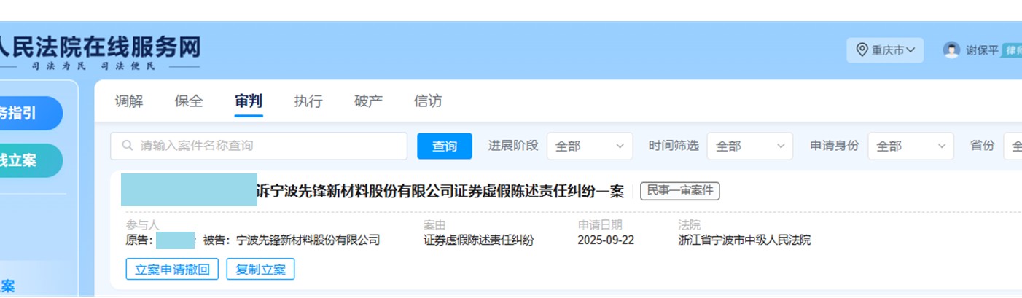Click the date 2025-09-22
Image resolution: width=1022 pixels, height=298 pixels.
(606, 240)
